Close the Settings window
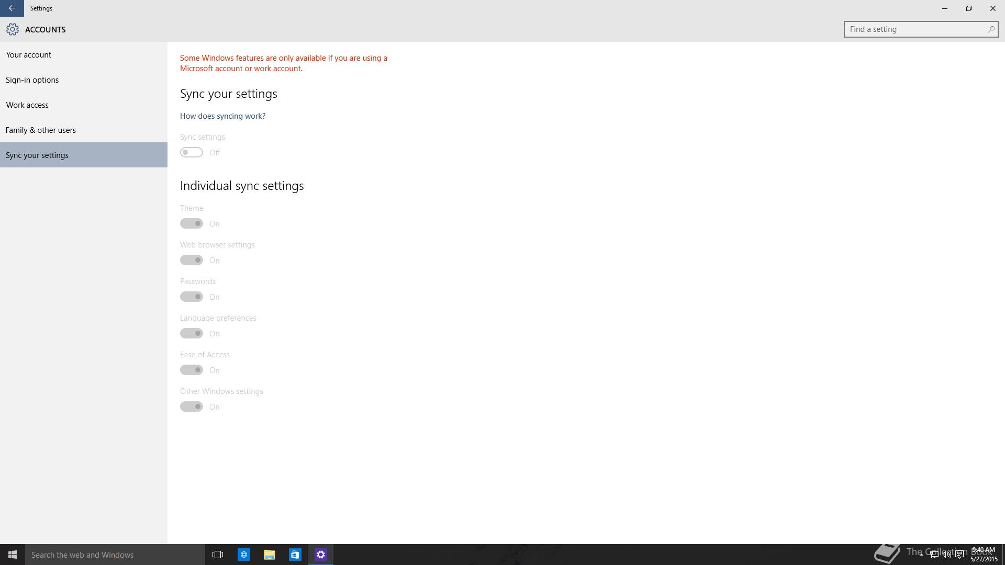Screen dimensions: 1005x565 click(x=993, y=8)
